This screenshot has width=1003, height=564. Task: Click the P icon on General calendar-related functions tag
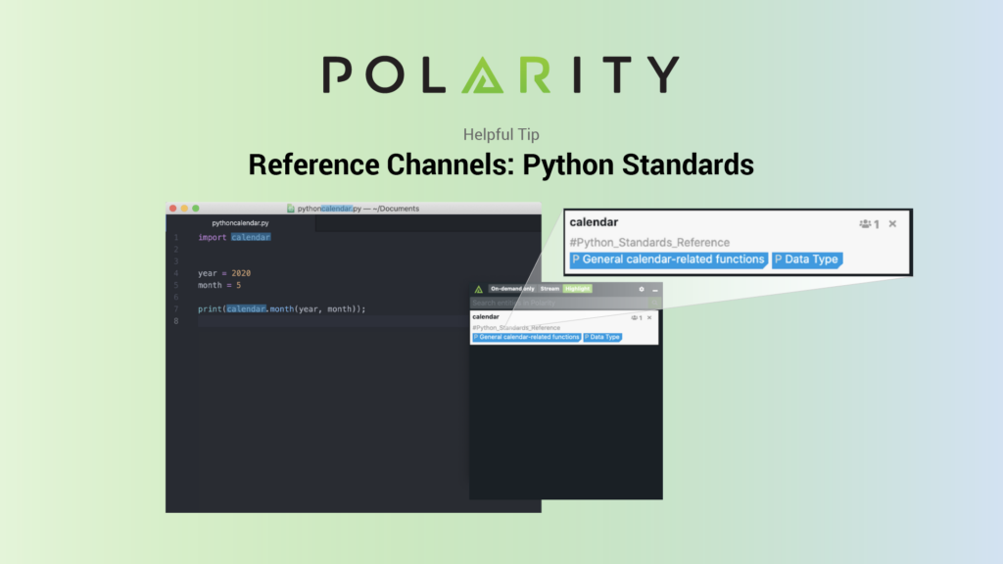tap(576, 258)
